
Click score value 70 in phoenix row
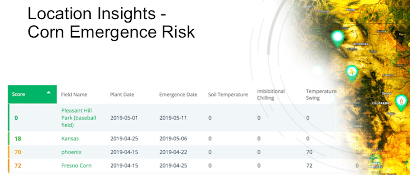[18, 152]
